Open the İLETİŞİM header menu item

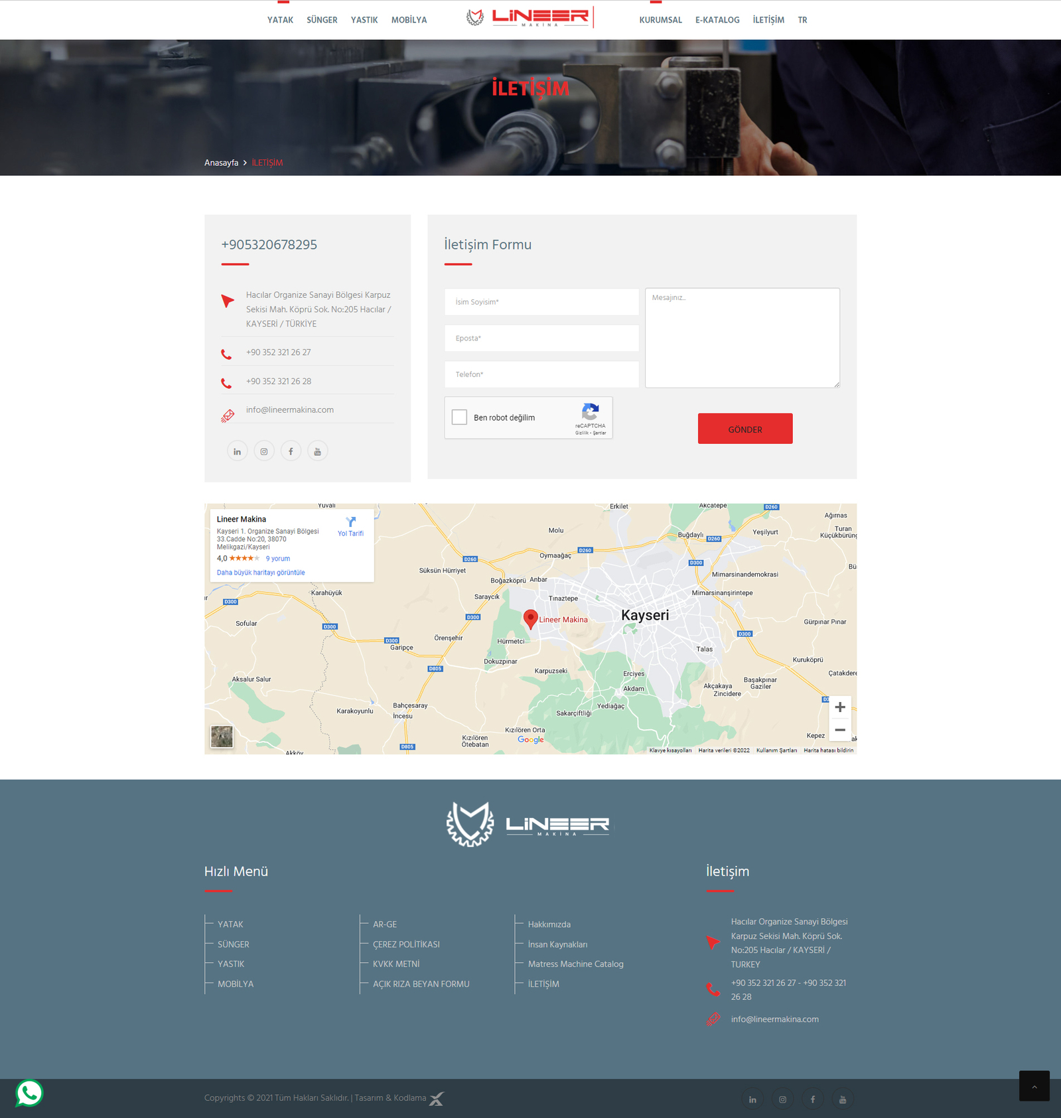click(x=768, y=20)
